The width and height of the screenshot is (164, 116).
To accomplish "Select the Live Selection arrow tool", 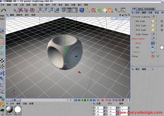I will pos(15,10).
